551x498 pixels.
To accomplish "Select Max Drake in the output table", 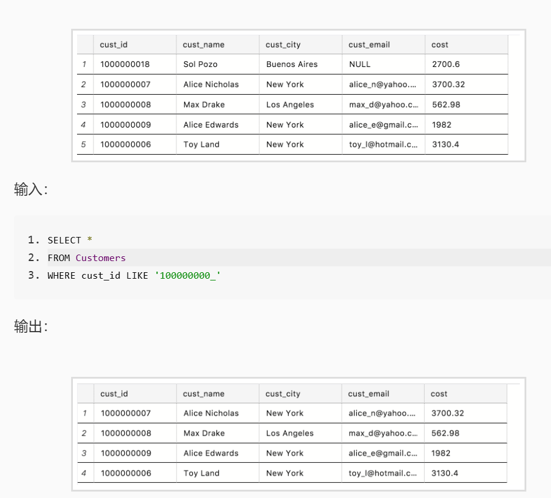I will pos(218,433).
